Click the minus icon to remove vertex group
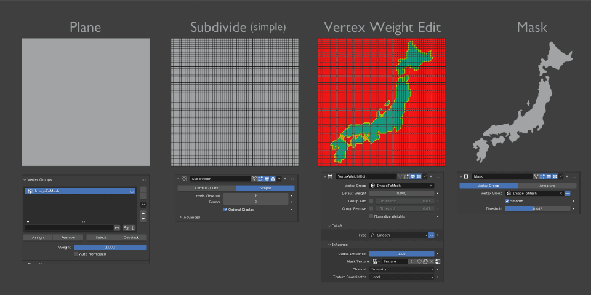This screenshot has width=591, height=295. tap(143, 196)
